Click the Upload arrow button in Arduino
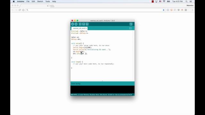205x115 pixels. pyautogui.click(x=76, y=24)
